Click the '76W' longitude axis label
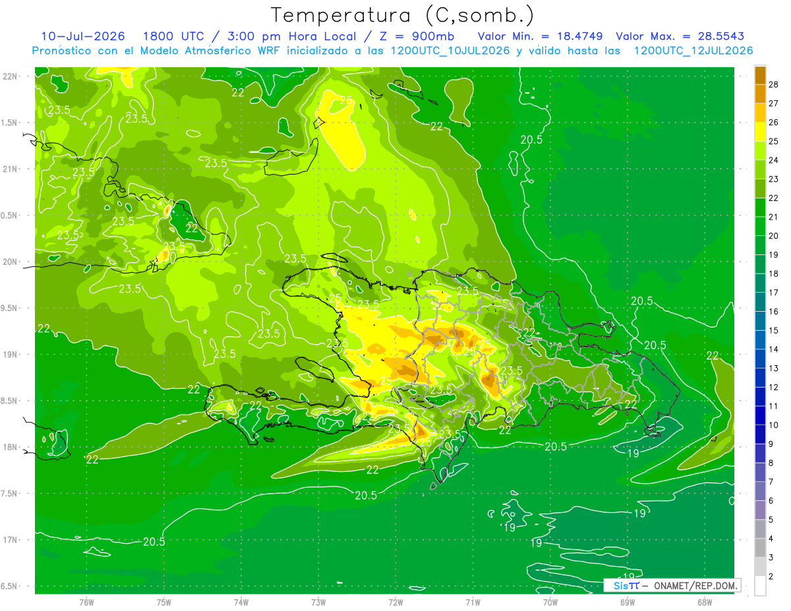Viewport: 791px width, 611px height. click(x=86, y=602)
